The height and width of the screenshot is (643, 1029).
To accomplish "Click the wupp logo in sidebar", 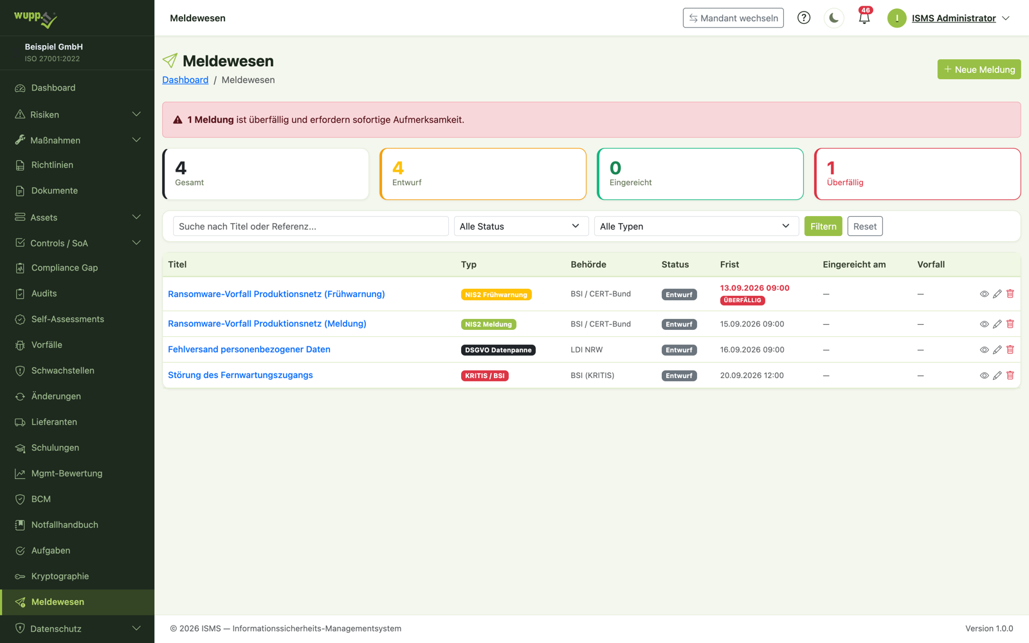I will (x=36, y=19).
